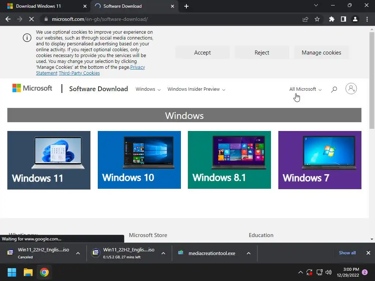Click the Software Download heading link
Viewport: 375px width, 281px height.
pyautogui.click(x=99, y=89)
